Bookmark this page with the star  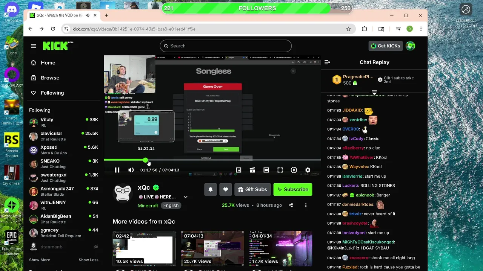348,29
